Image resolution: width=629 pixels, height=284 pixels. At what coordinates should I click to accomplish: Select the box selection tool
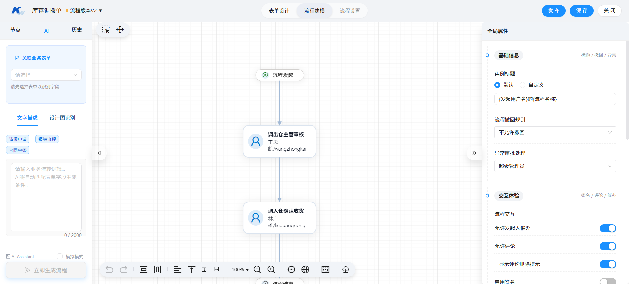pyautogui.click(x=105, y=30)
